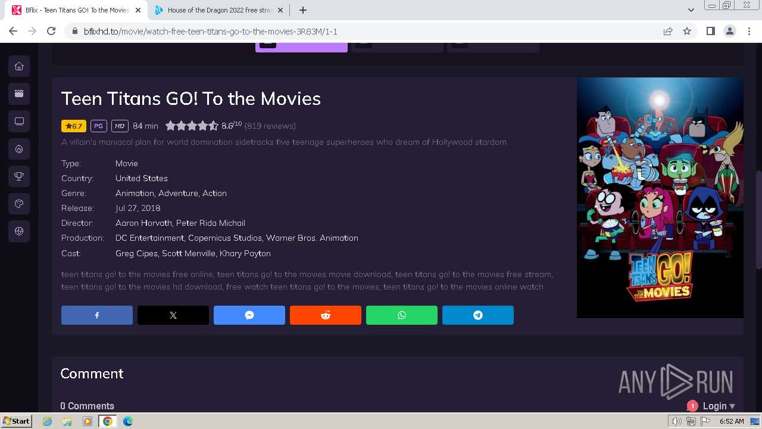Click the HD quality badge
Image resolution: width=762 pixels, height=429 pixels.
pos(120,126)
